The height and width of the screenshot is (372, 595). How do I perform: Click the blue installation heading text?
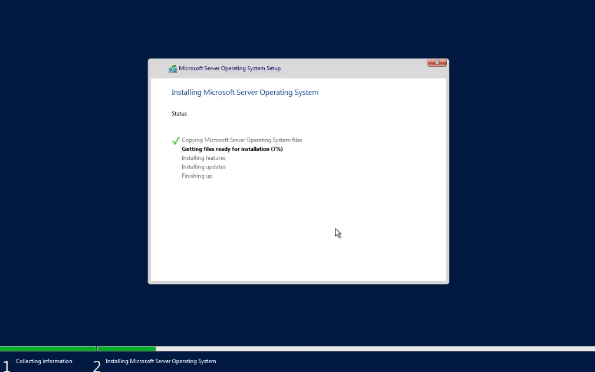pos(245,92)
